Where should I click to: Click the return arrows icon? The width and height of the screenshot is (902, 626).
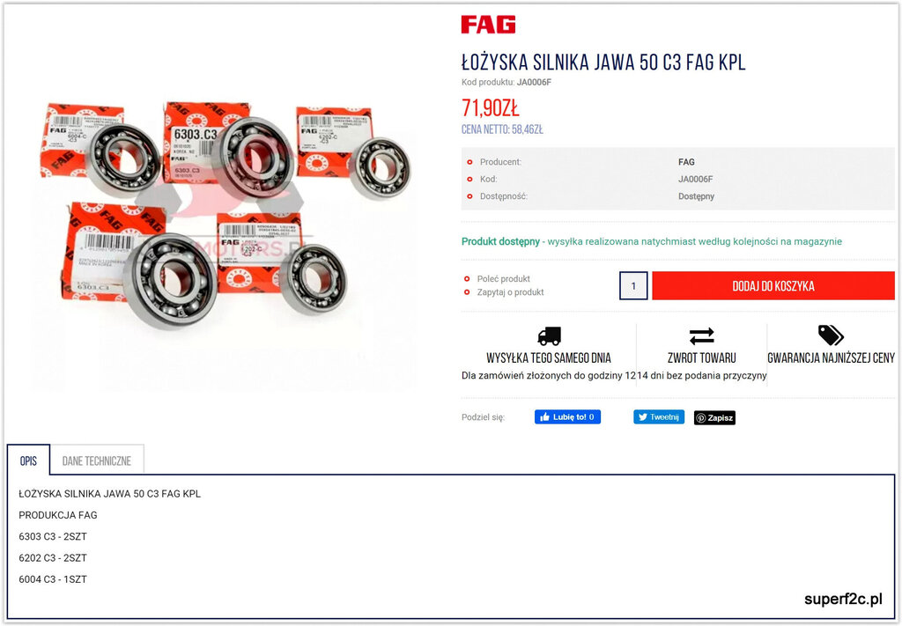[702, 335]
